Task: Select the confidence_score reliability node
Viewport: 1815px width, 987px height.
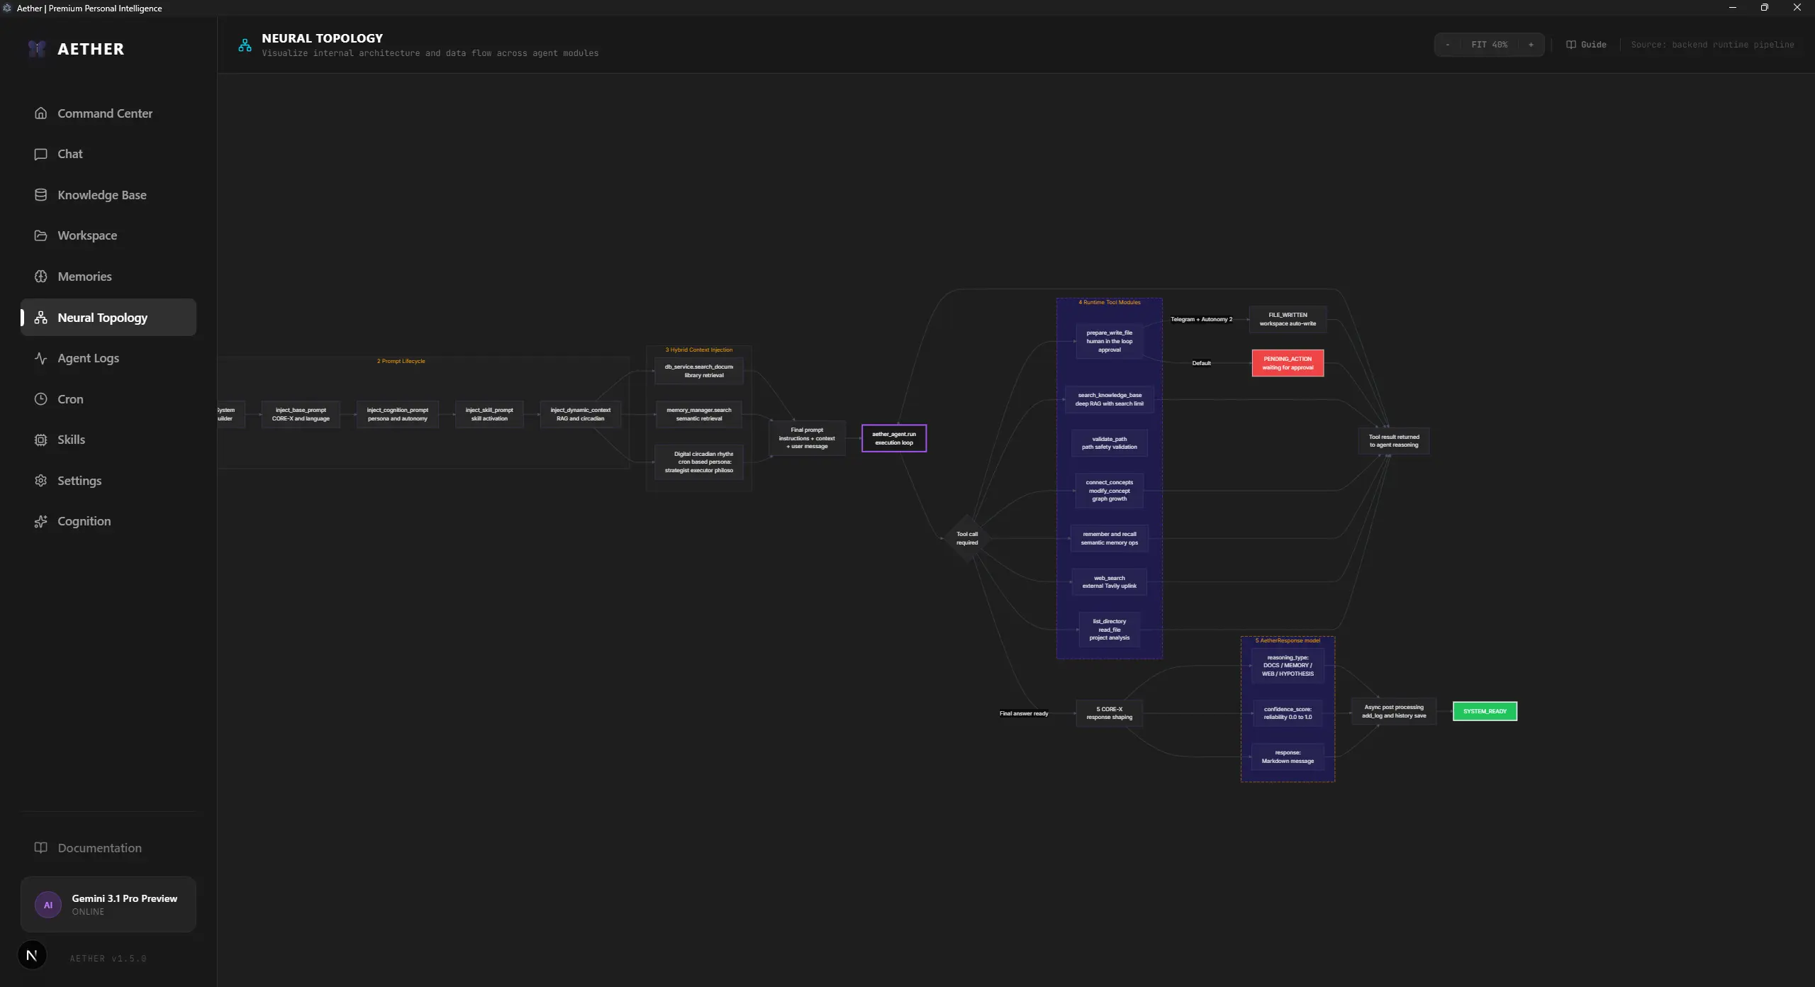Action: [x=1288, y=713]
